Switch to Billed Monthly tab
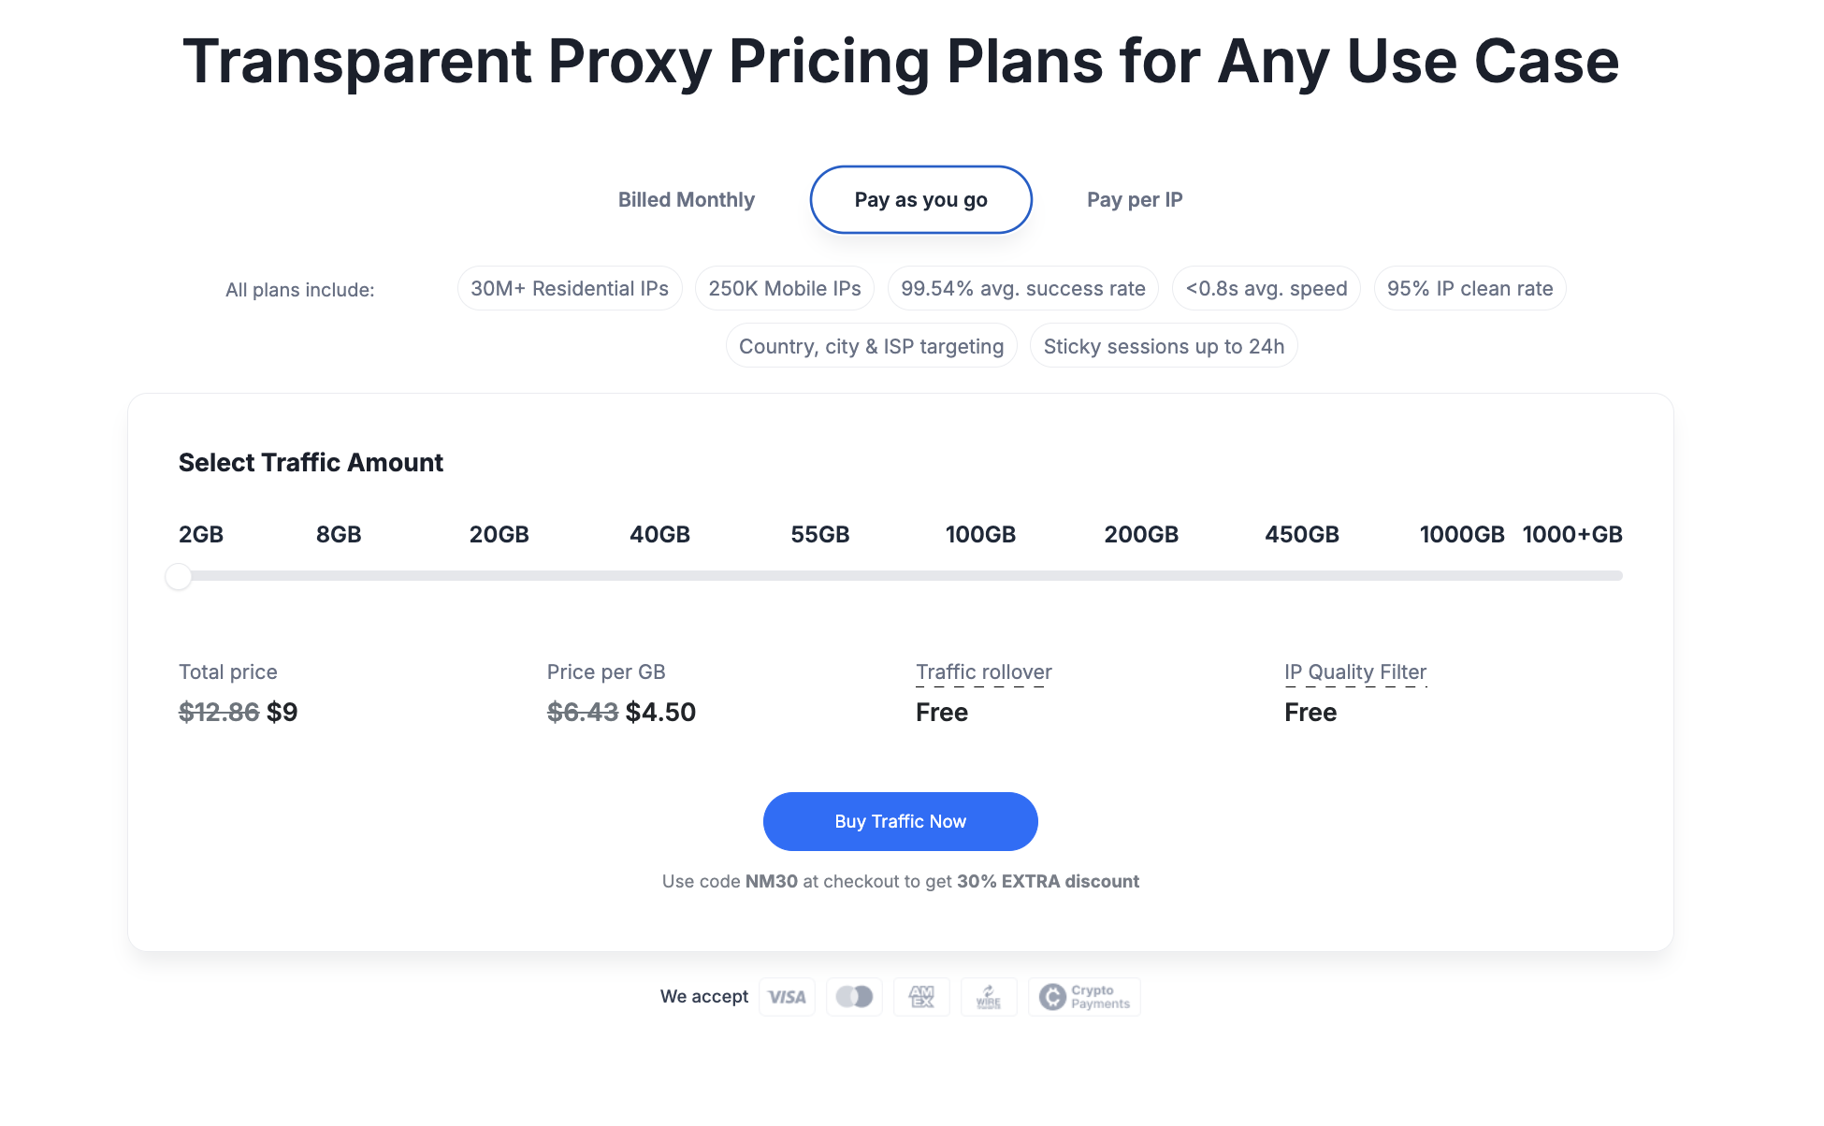The width and height of the screenshot is (1824, 1126). coord(686,199)
